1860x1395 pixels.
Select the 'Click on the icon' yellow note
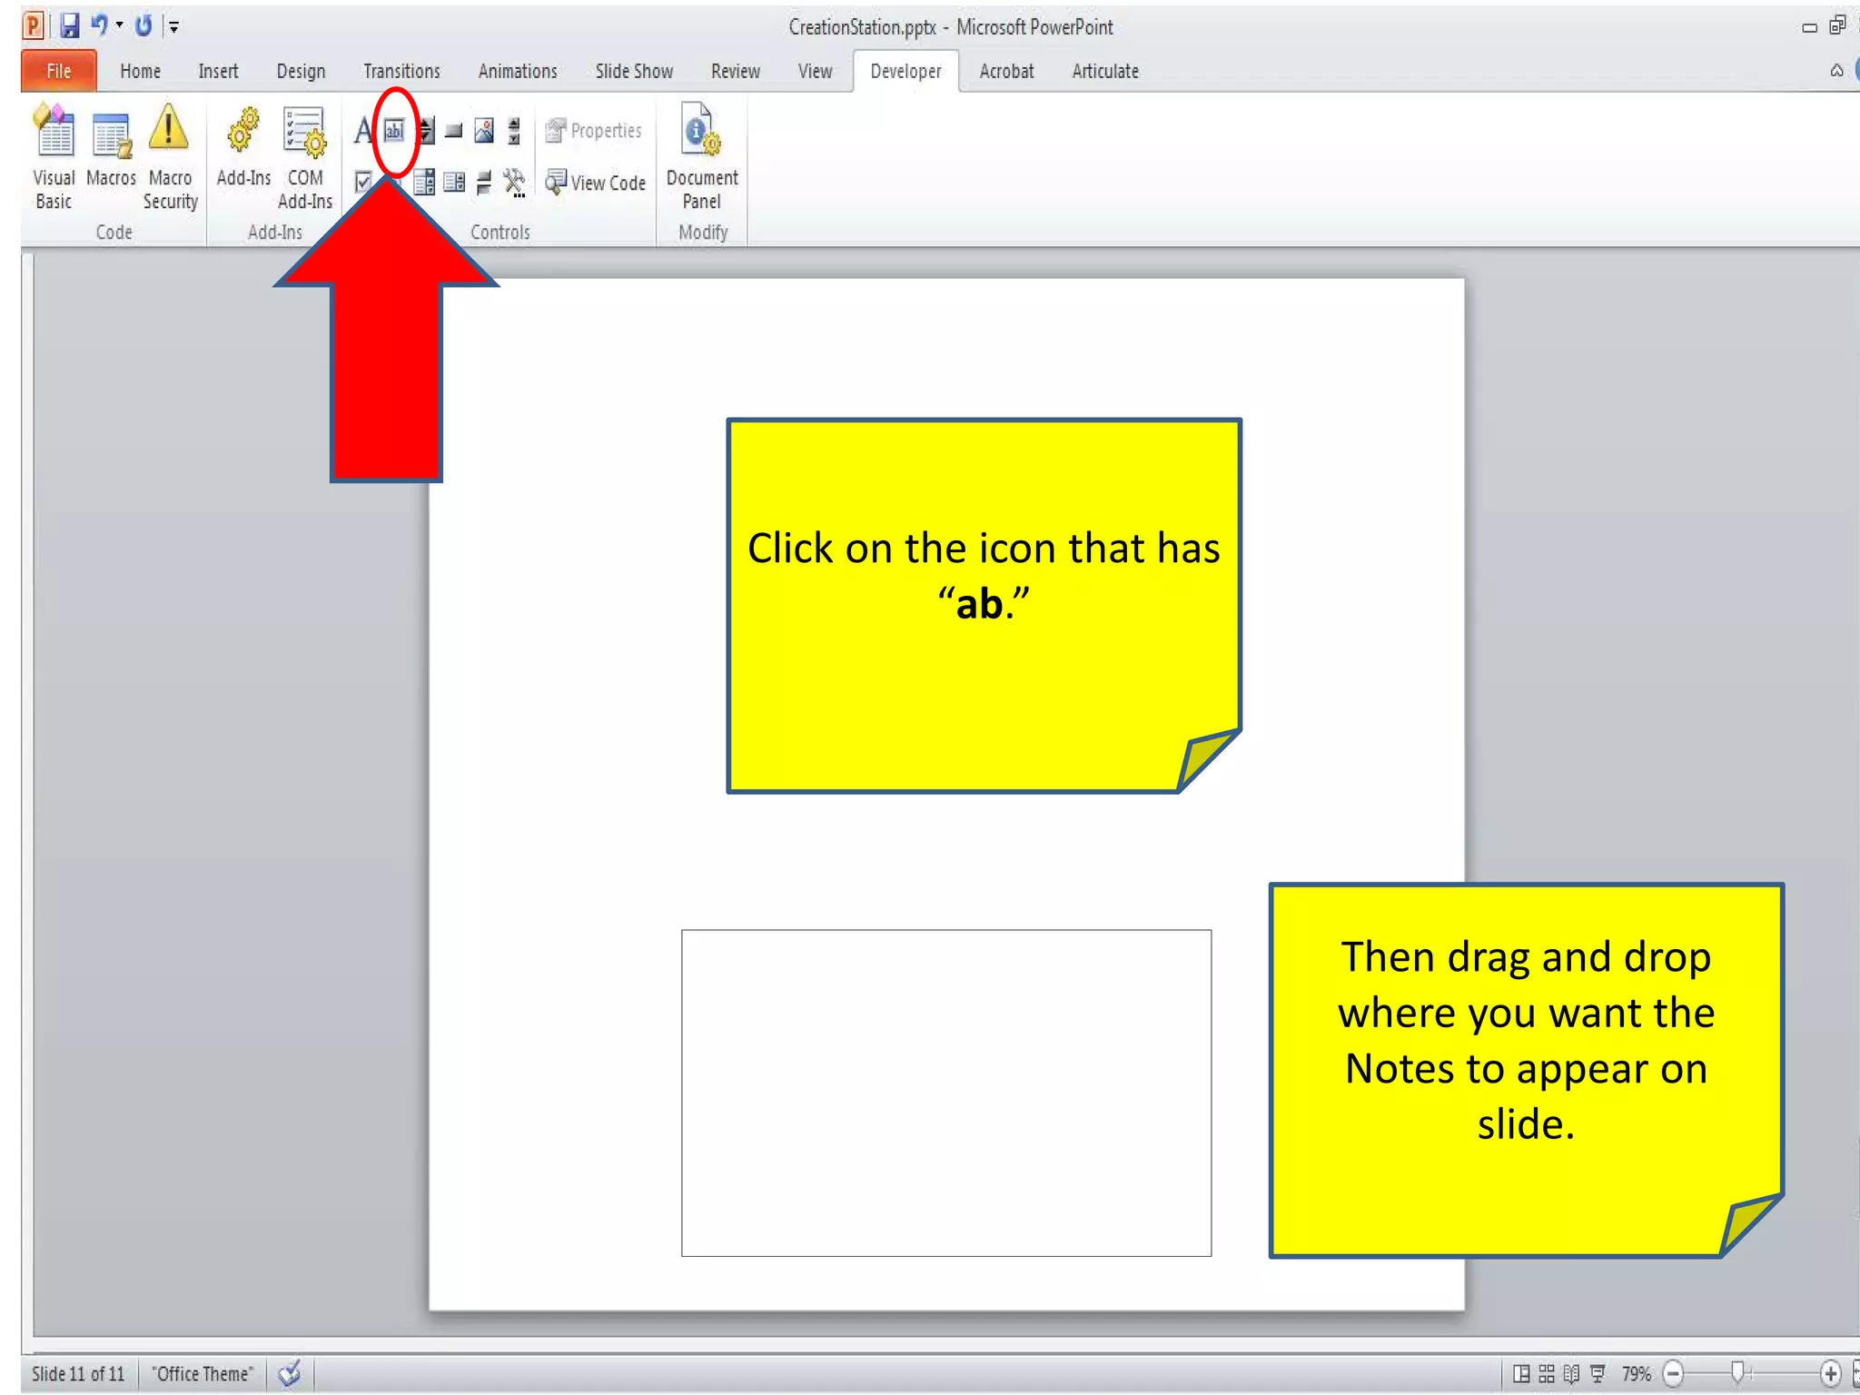tap(984, 606)
